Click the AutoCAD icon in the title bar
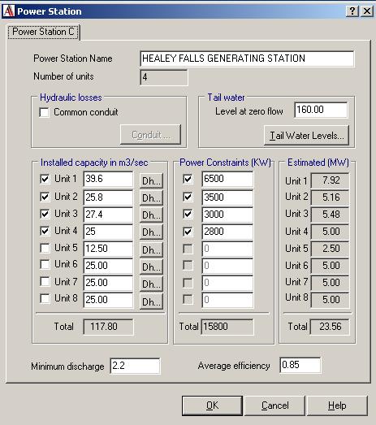This screenshot has height=425, width=376. click(9, 11)
